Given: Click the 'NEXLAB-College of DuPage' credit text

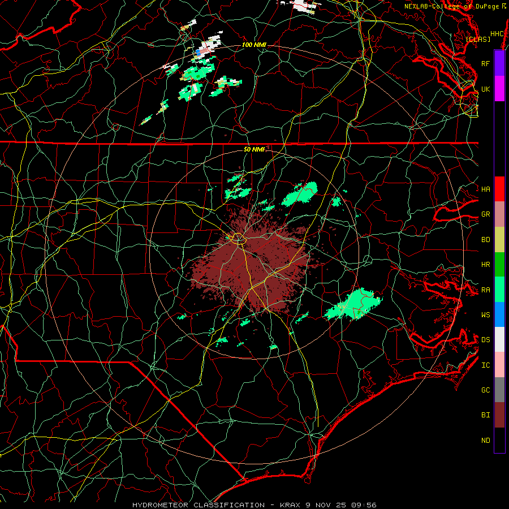Looking at the screenshot, I should pos(452,6).
